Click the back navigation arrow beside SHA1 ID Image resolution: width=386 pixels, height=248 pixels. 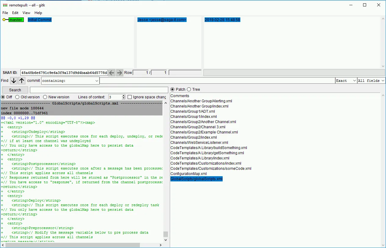pyautogui.click(x=112, y=72)
